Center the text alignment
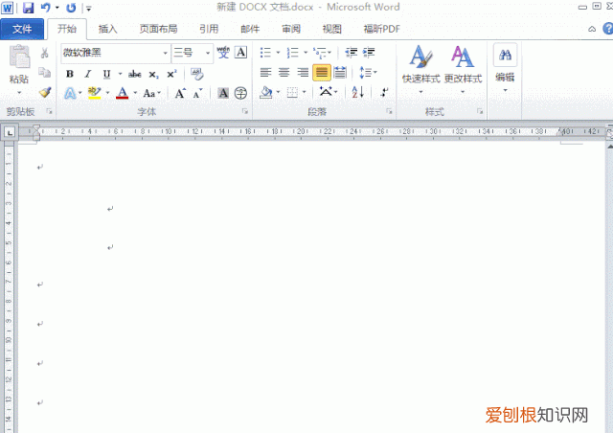 pyautogui.click(x=284, y=73)
